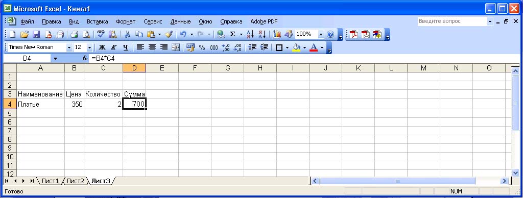
Task: Click the AutoSum sigma icon
Action: (x=233, y=34)
